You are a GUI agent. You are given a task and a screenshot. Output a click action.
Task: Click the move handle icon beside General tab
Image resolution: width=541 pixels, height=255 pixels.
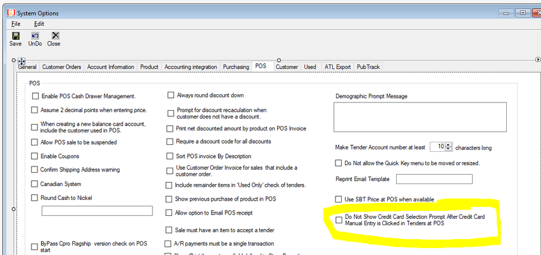(21, 61)
